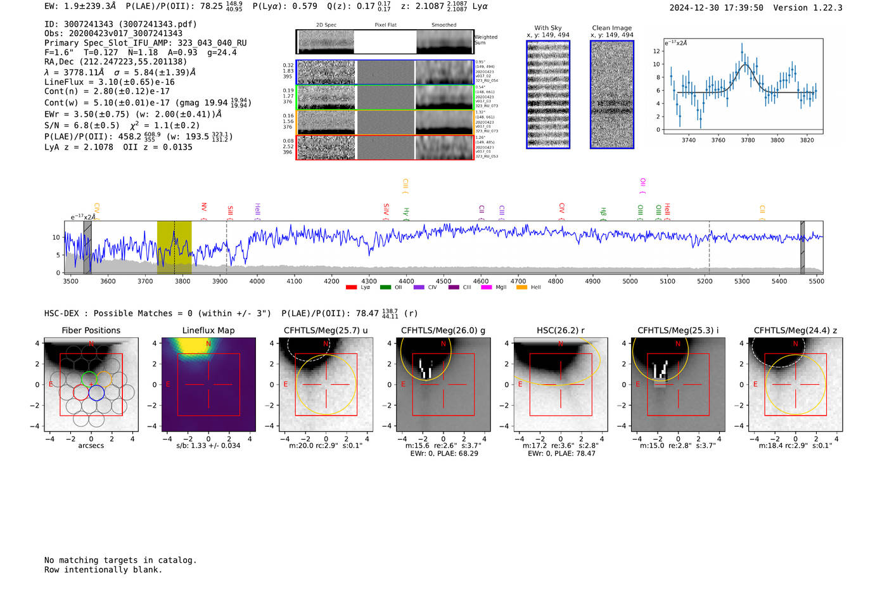
Task: Click the 'Row intentionally blank.' note
Action: 103,570
